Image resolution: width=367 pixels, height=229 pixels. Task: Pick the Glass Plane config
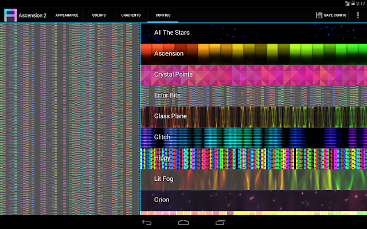[253, 117]
